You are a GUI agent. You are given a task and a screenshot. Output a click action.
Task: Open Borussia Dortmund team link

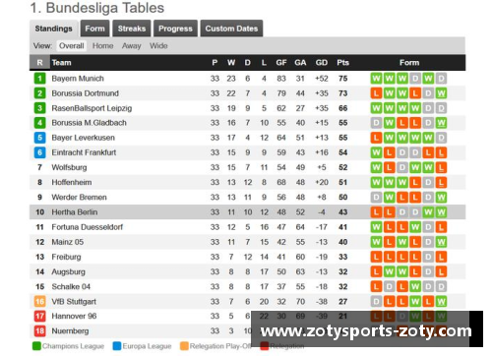86,93
